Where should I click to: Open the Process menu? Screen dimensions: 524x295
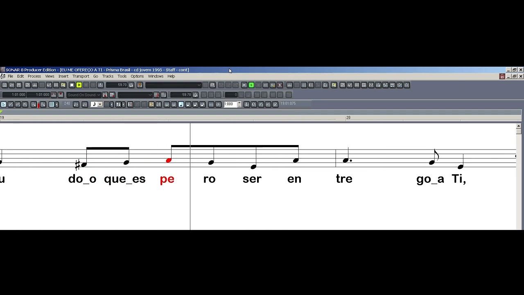tap(34, 76)
